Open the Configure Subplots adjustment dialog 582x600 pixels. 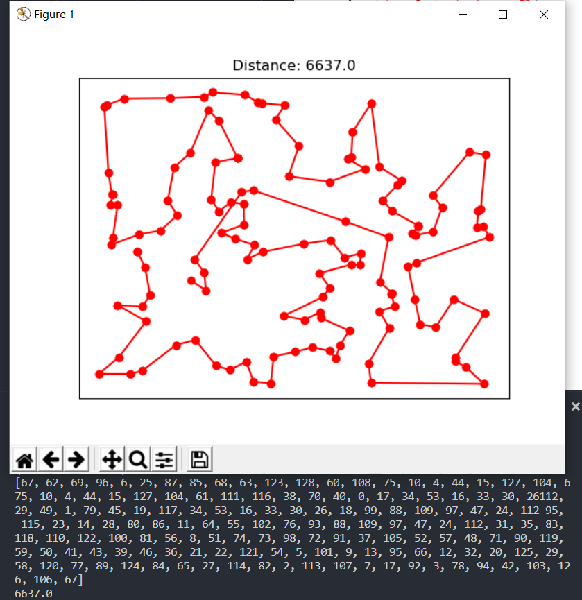(162, 458)
